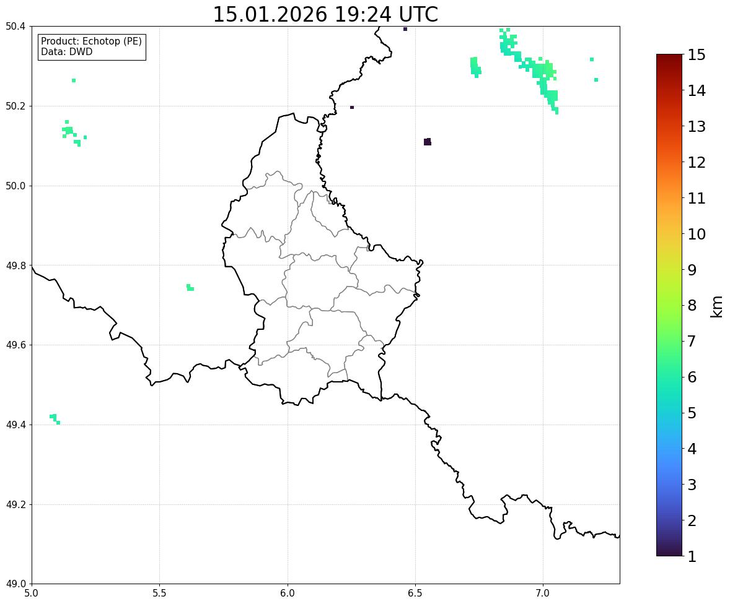Image resolution: width=730 pixels, height=604 pixels.
Task: Click the longitude axis label 5.5
Action: 159,593
